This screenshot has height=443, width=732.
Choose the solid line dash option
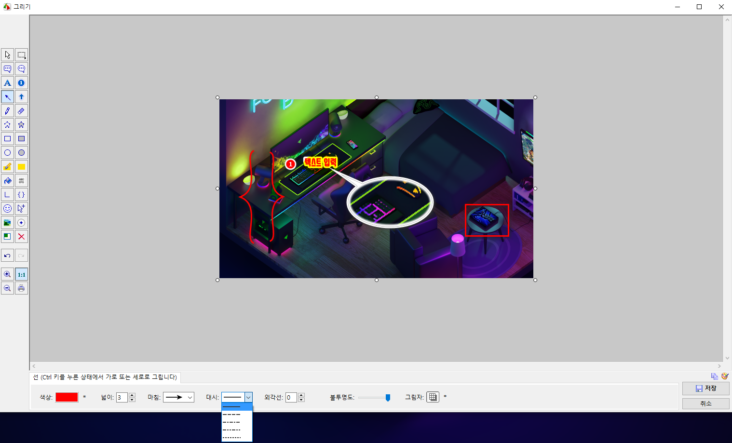[x=237, y=407]
